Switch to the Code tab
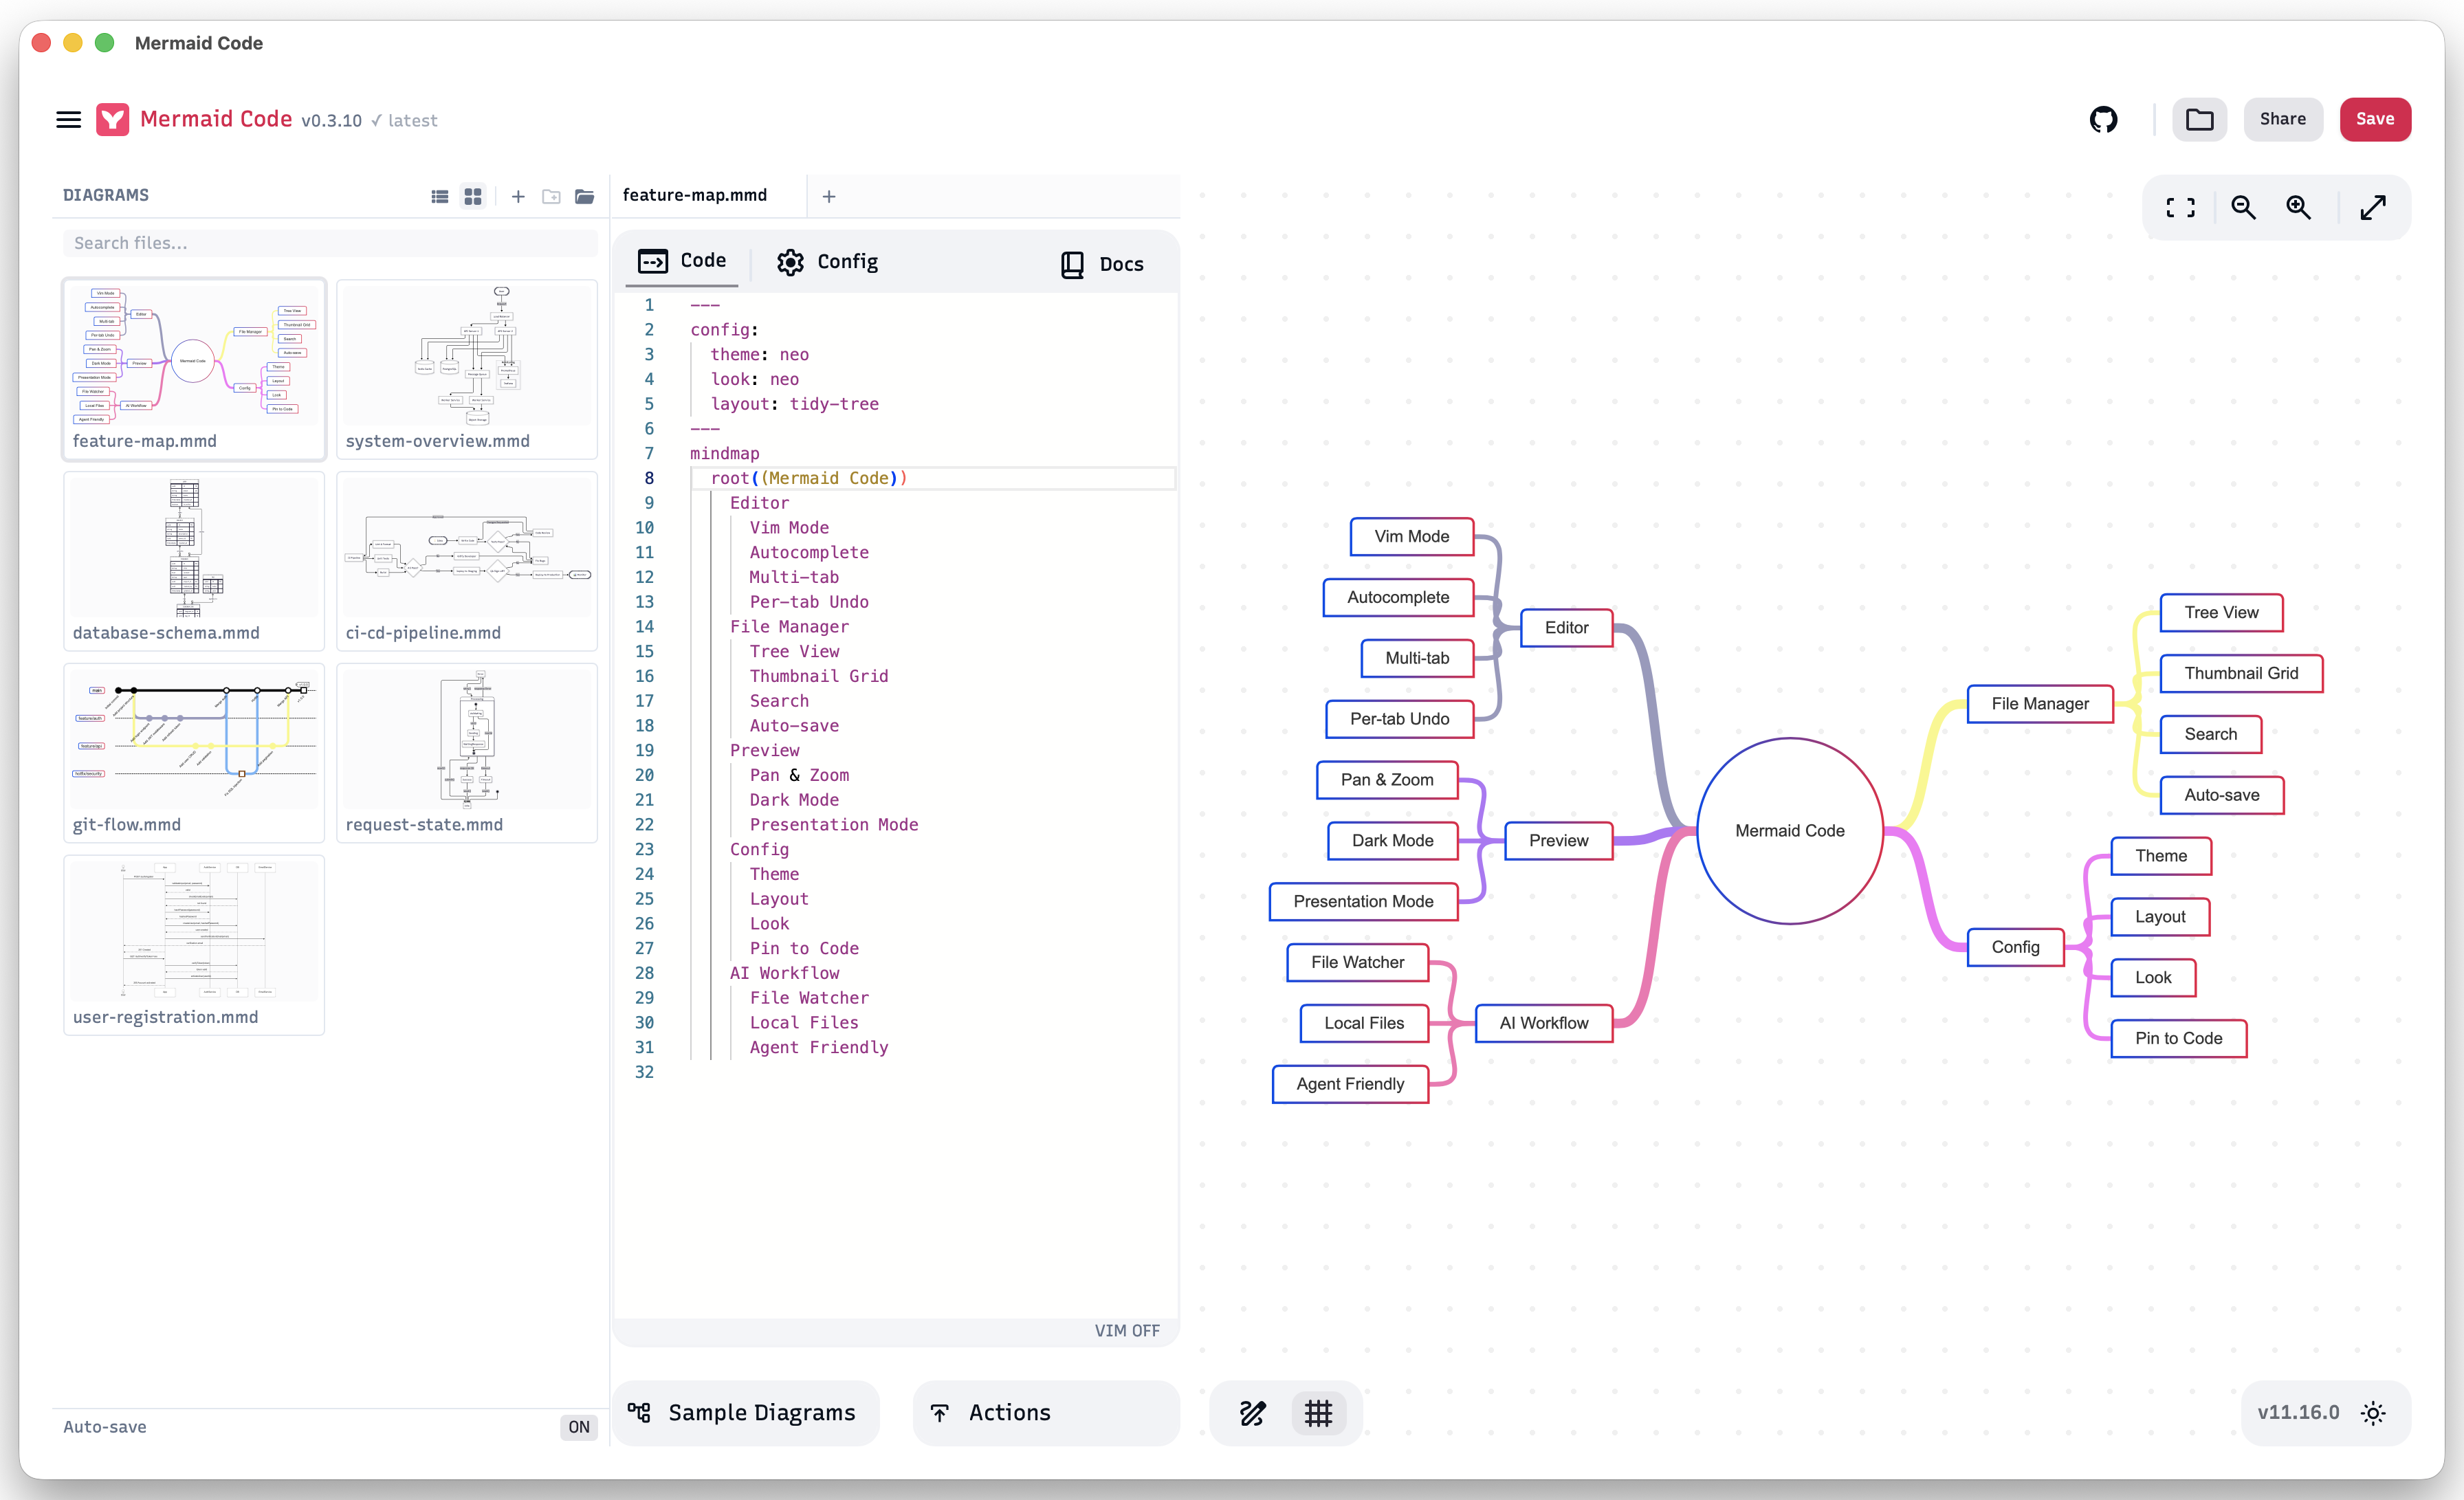 pos(683,261)
